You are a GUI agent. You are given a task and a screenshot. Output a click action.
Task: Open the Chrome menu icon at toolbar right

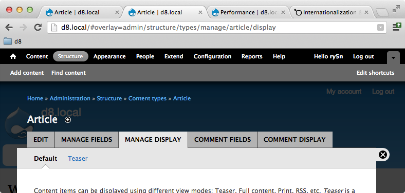pyautogui.click(x=396, y=27)
